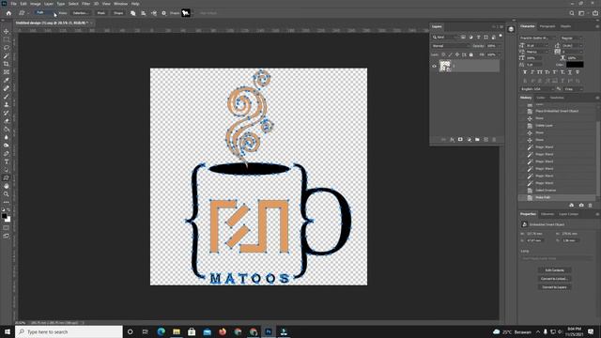Turn layer filtering on or off switch

tap(501, 36)
